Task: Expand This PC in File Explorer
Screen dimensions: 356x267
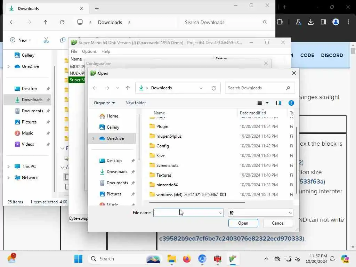Action: coord(9,167)
